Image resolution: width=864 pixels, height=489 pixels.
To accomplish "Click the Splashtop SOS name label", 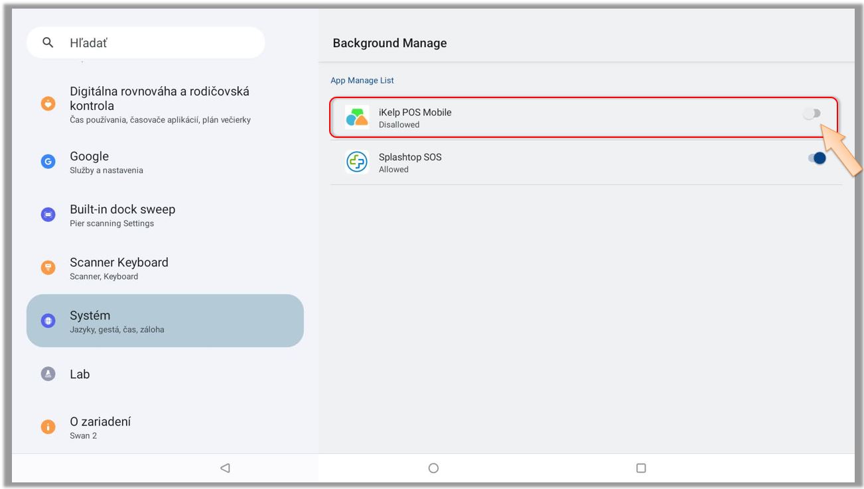I will tap(409, 157).
